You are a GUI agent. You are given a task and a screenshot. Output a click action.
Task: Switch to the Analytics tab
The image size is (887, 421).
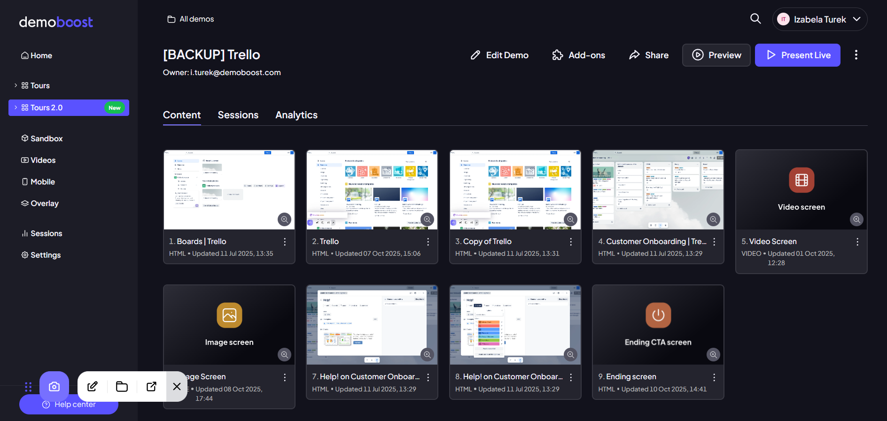(x=296, y=115)
